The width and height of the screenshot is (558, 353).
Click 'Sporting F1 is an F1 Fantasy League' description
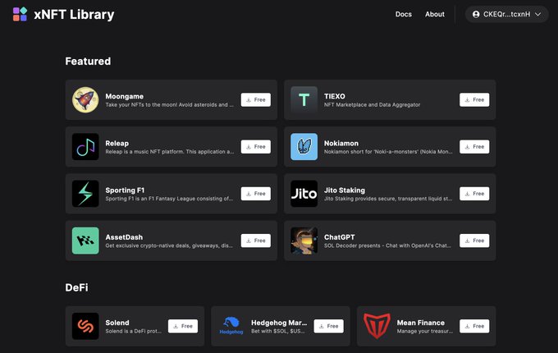click(169, 199)
